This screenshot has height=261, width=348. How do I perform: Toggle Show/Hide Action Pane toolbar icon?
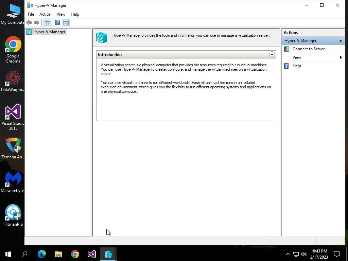pyautogui.click(x=66, y=22)
